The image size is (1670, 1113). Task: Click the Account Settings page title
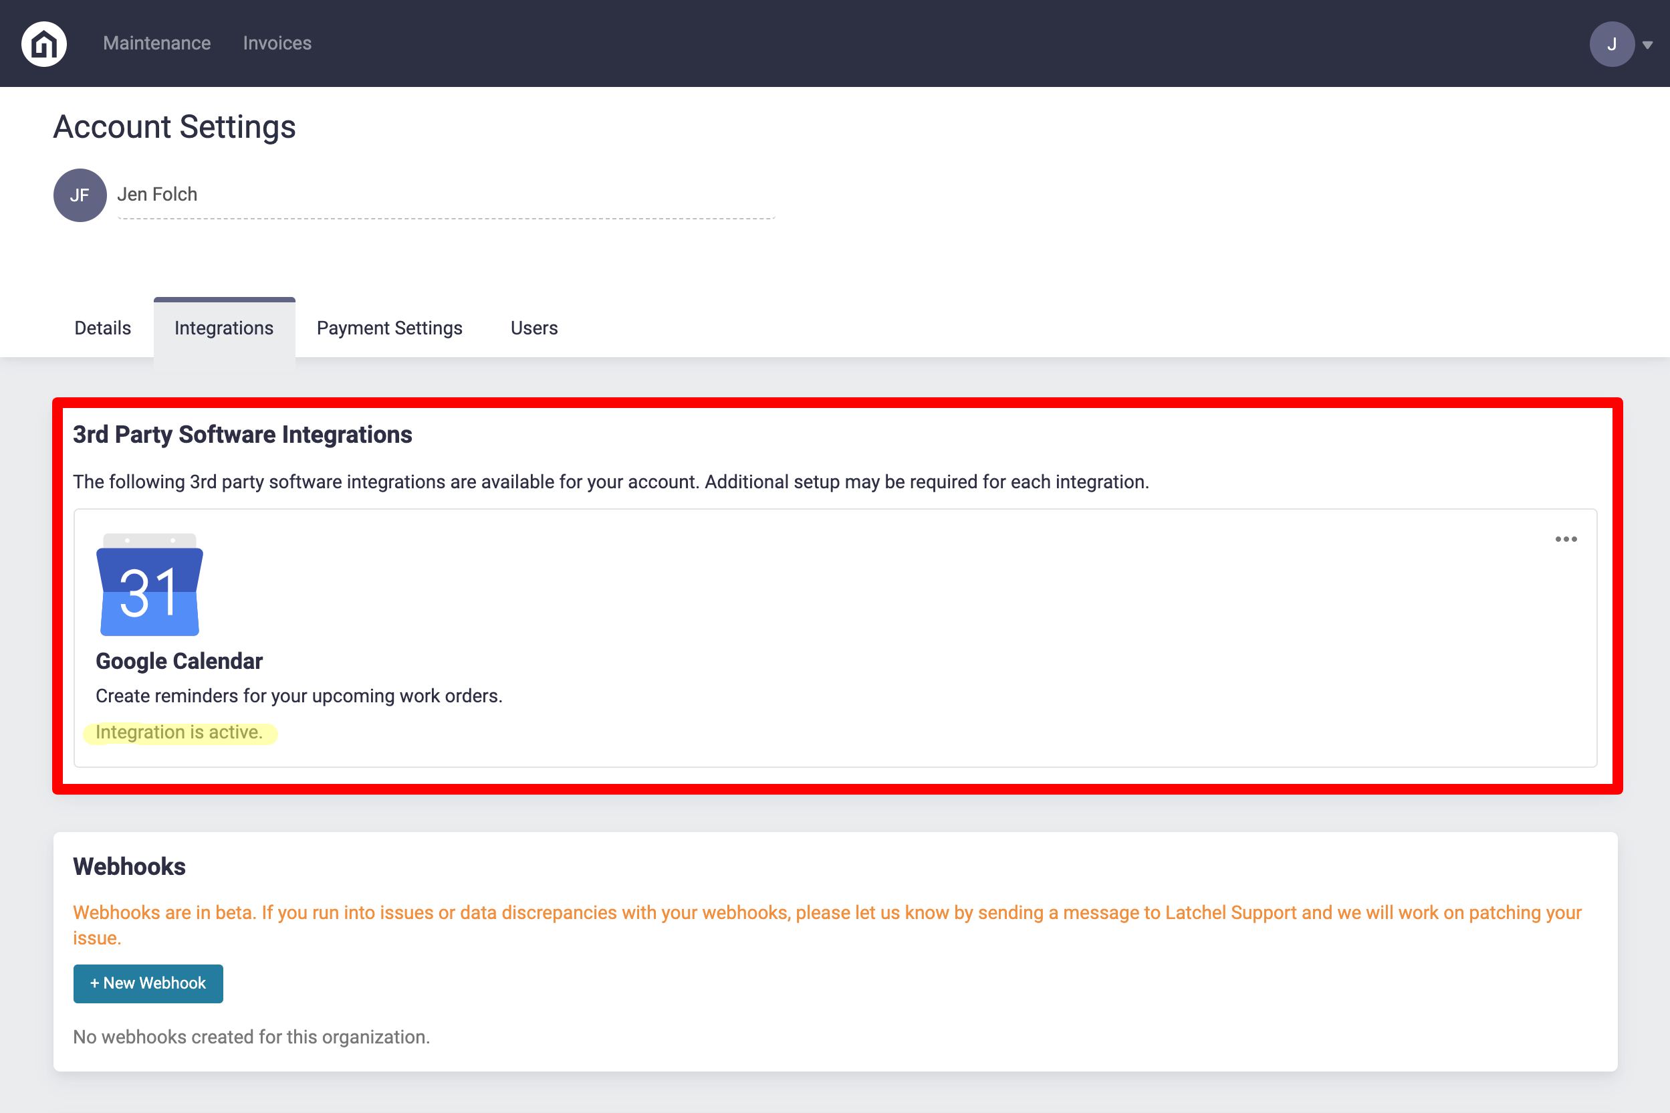pyautogui.click(x=174, y=127)
